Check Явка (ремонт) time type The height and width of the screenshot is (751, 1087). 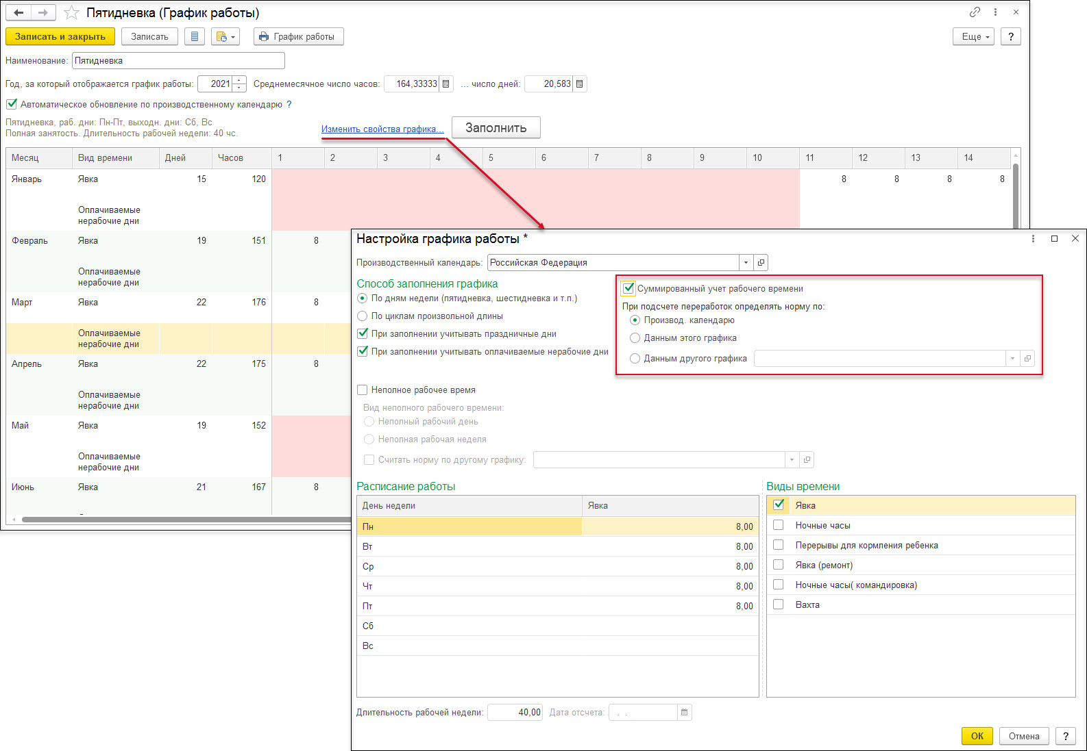779,565
